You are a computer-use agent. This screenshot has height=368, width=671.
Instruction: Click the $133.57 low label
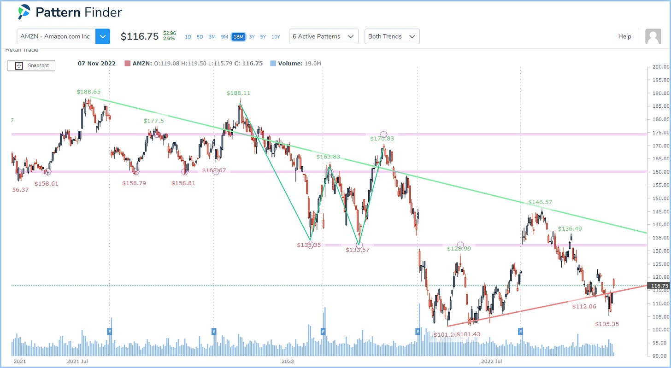358,250
